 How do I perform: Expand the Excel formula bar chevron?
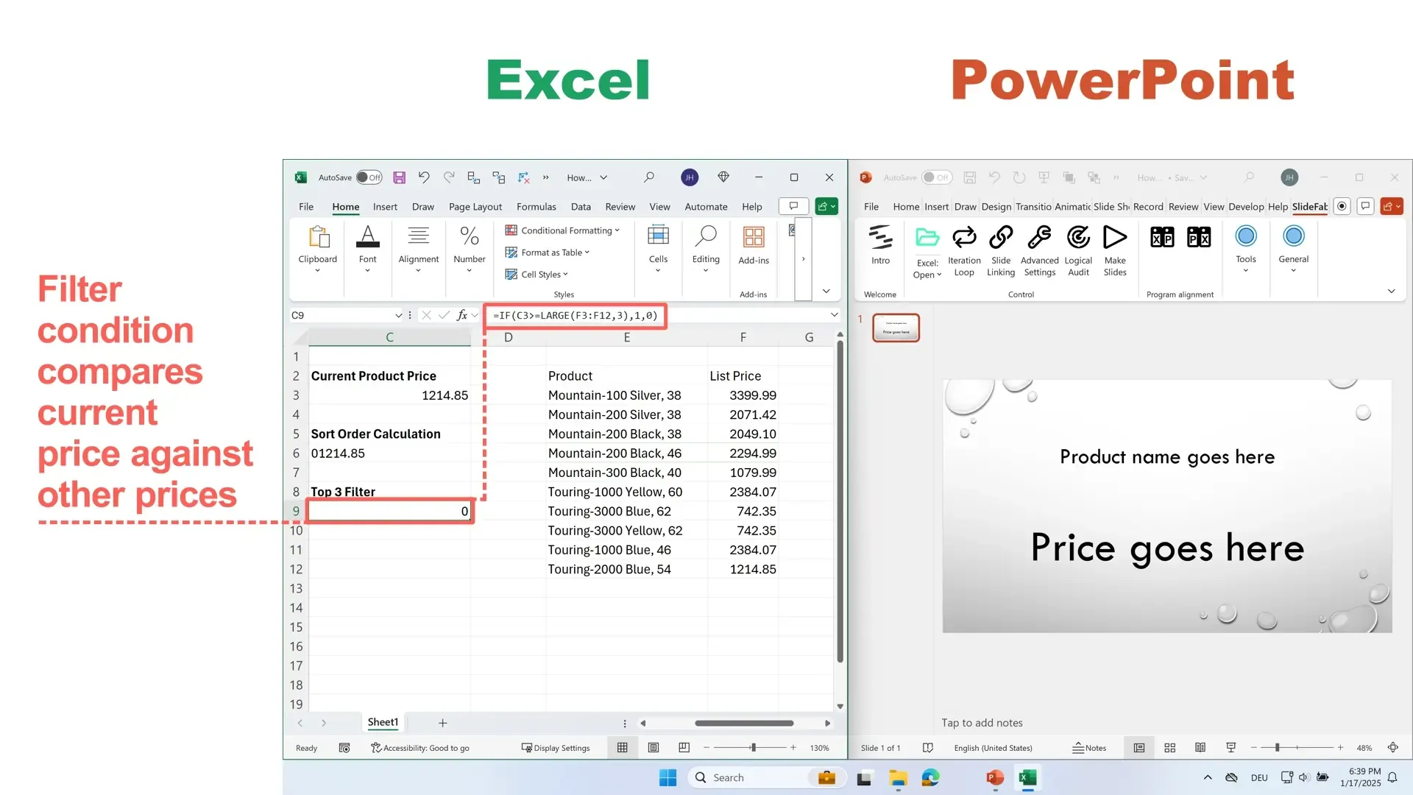[834, 315]
